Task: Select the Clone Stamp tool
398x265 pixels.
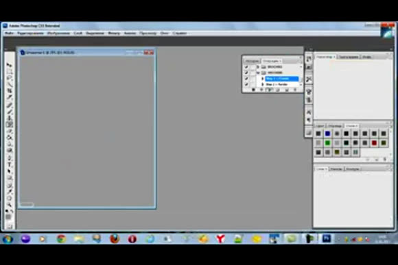Action: click(x=10, y=118)
